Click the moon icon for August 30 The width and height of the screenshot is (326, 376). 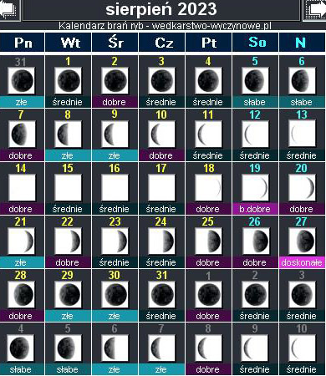115,294
